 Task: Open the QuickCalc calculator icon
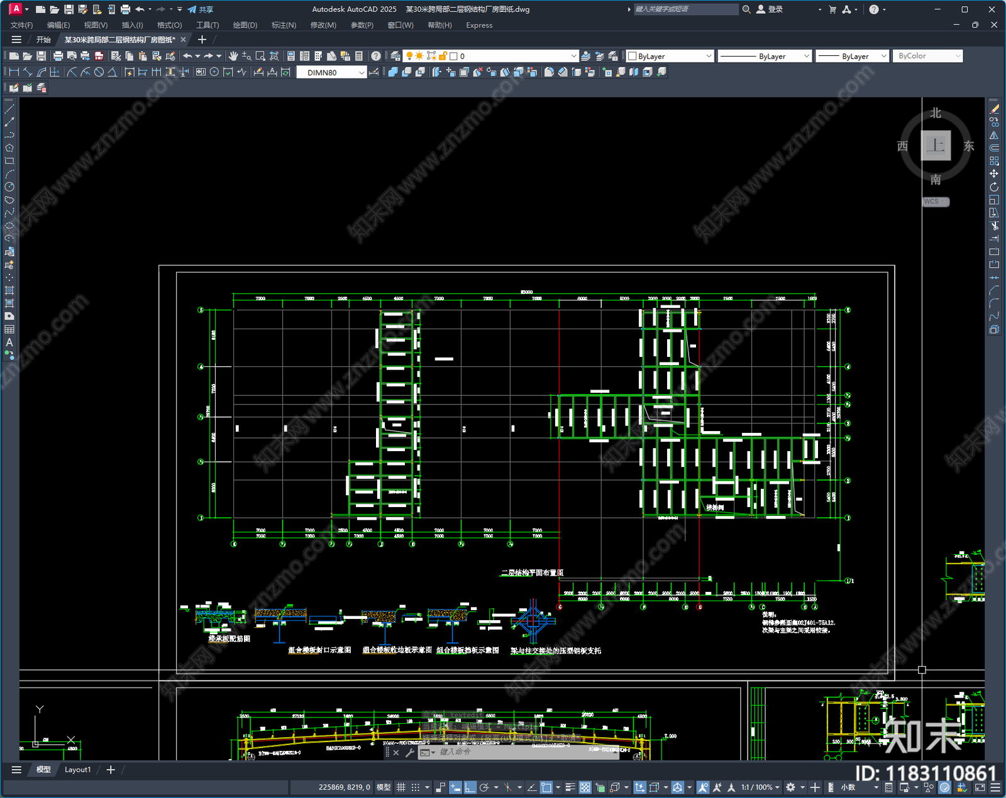pyautogui.click(x=359, y=56)
